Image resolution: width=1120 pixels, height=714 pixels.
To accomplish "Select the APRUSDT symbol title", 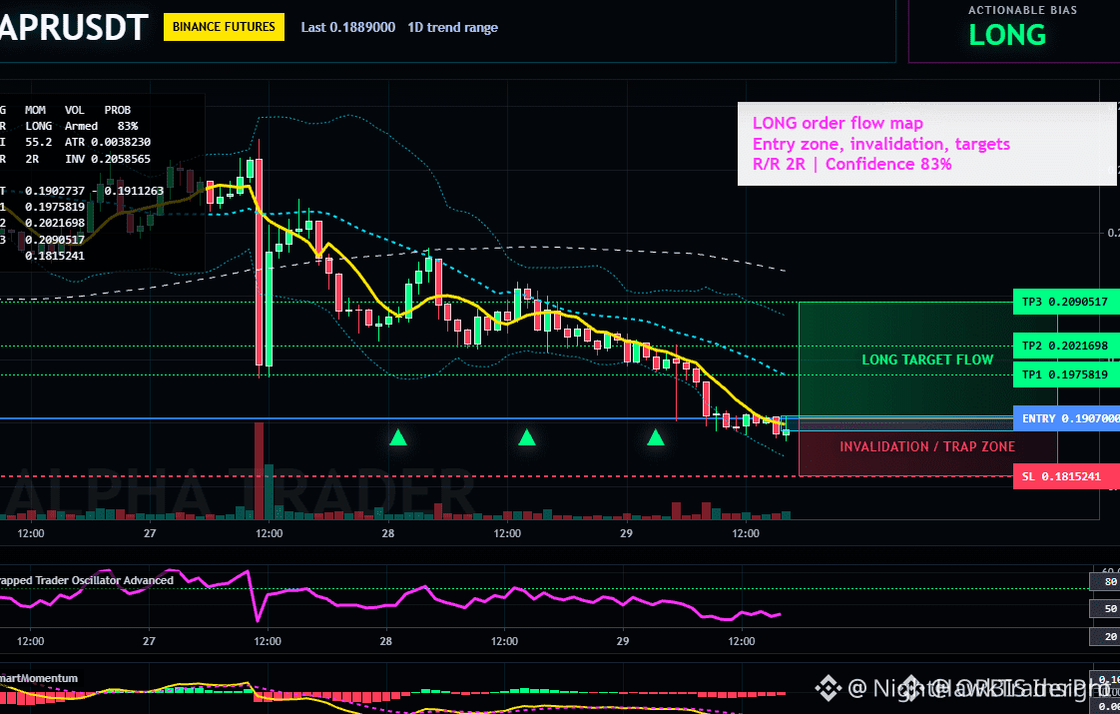I will click(x=74, y=28).
